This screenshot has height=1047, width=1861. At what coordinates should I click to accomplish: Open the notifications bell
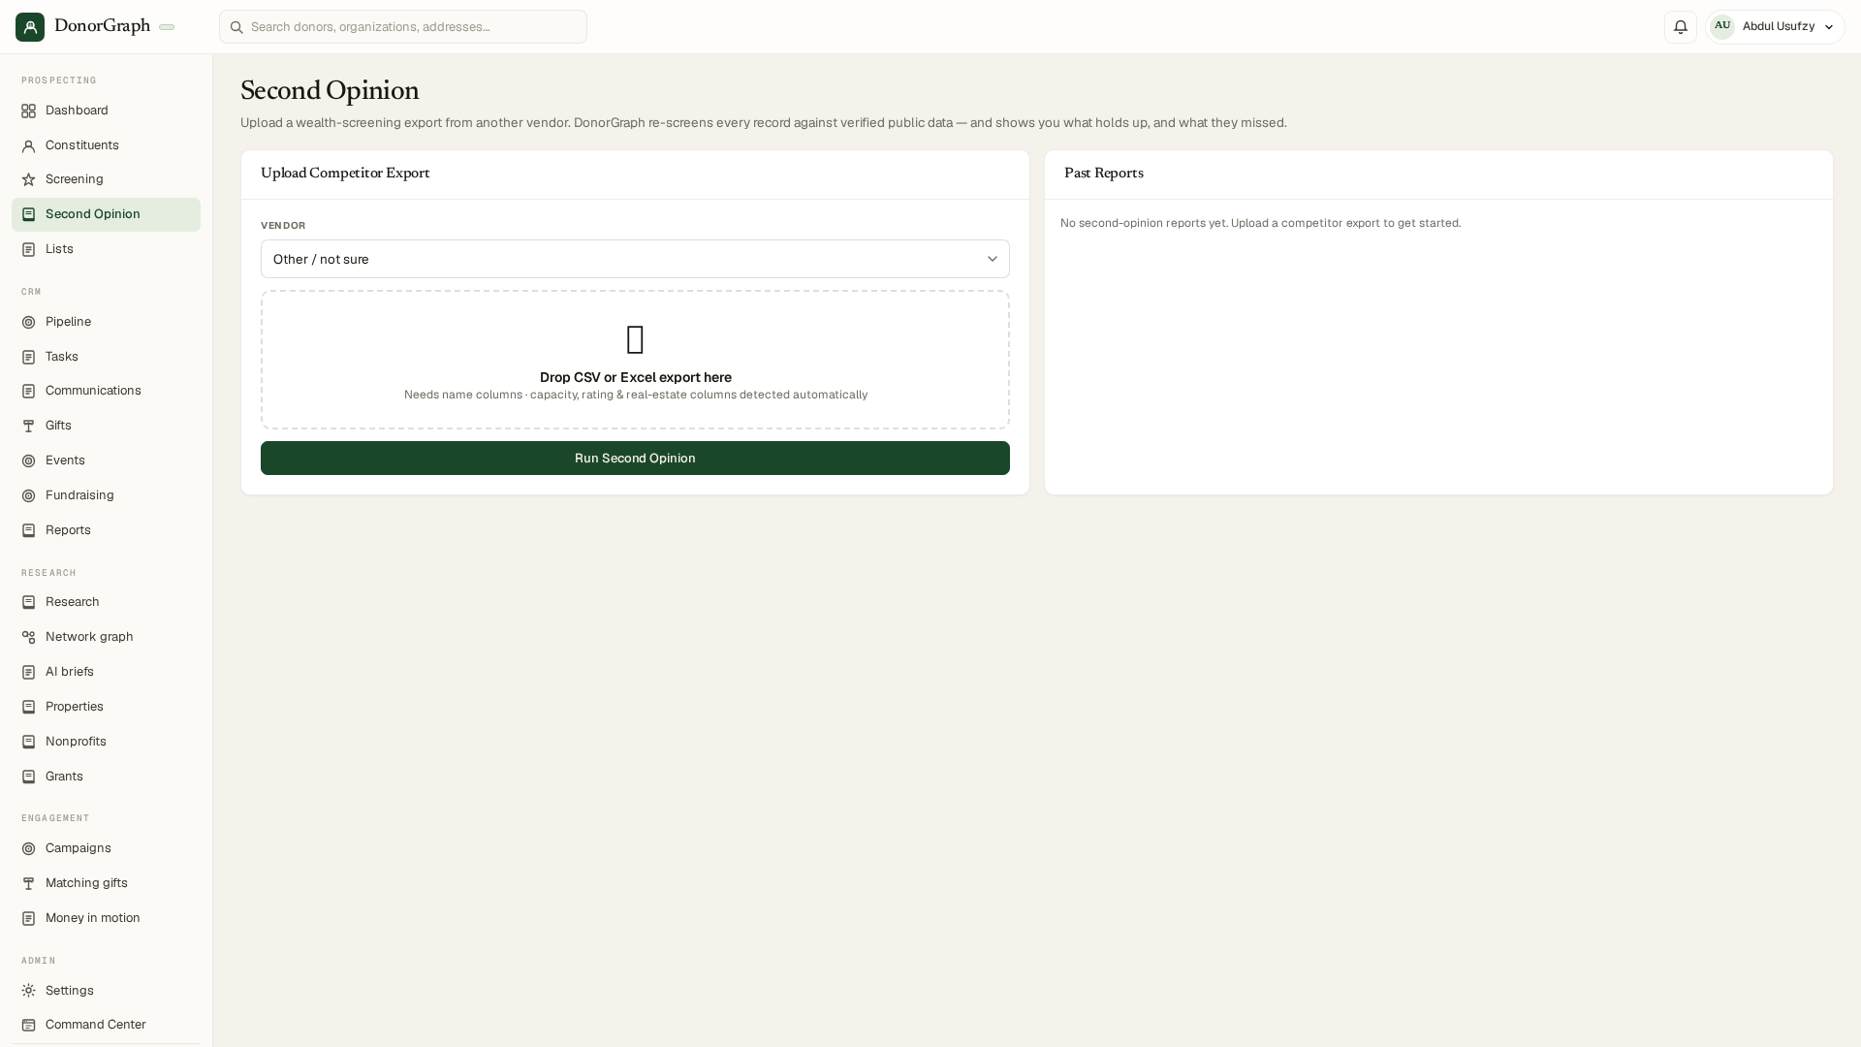tap(1681, 27)
